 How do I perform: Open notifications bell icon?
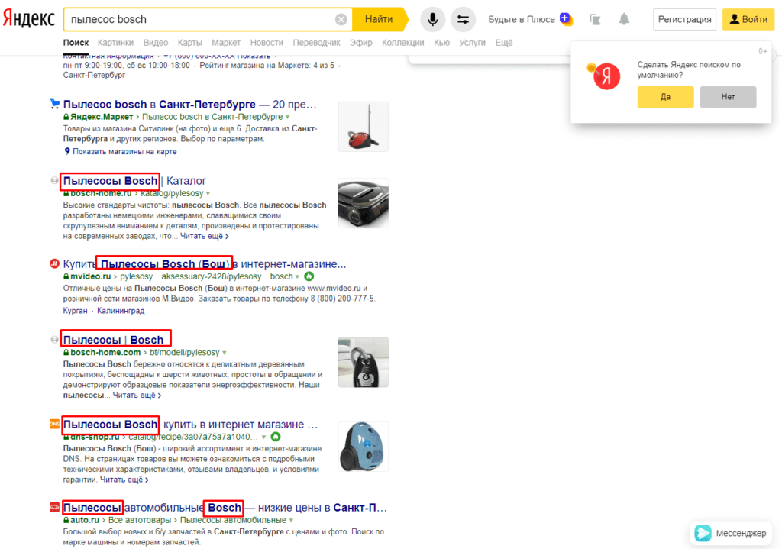pos(624,19)
